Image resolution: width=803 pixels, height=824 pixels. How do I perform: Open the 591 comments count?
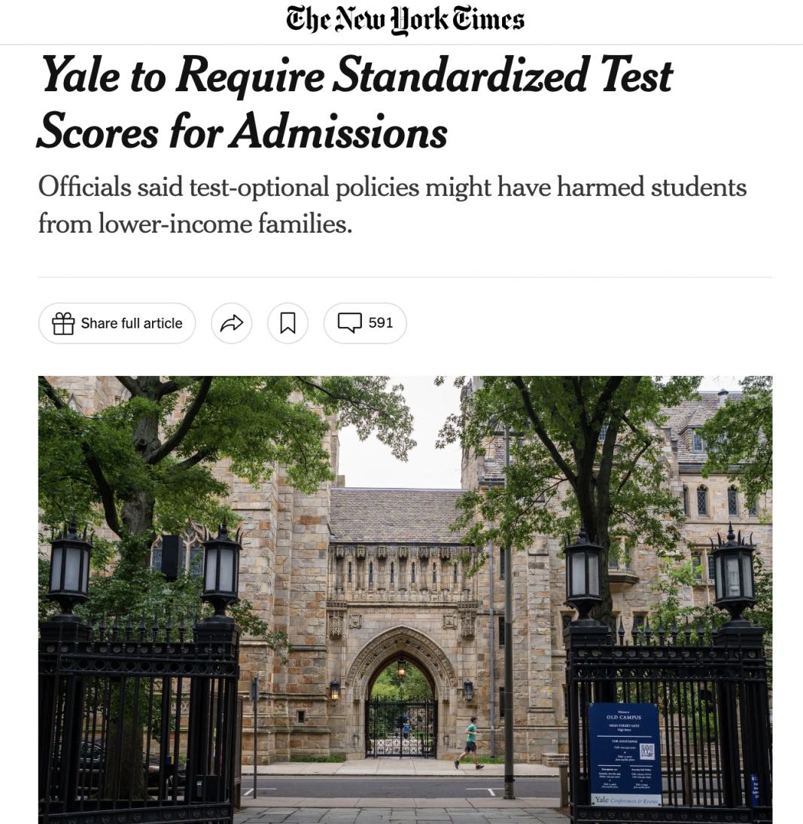[x=381, y=322]
